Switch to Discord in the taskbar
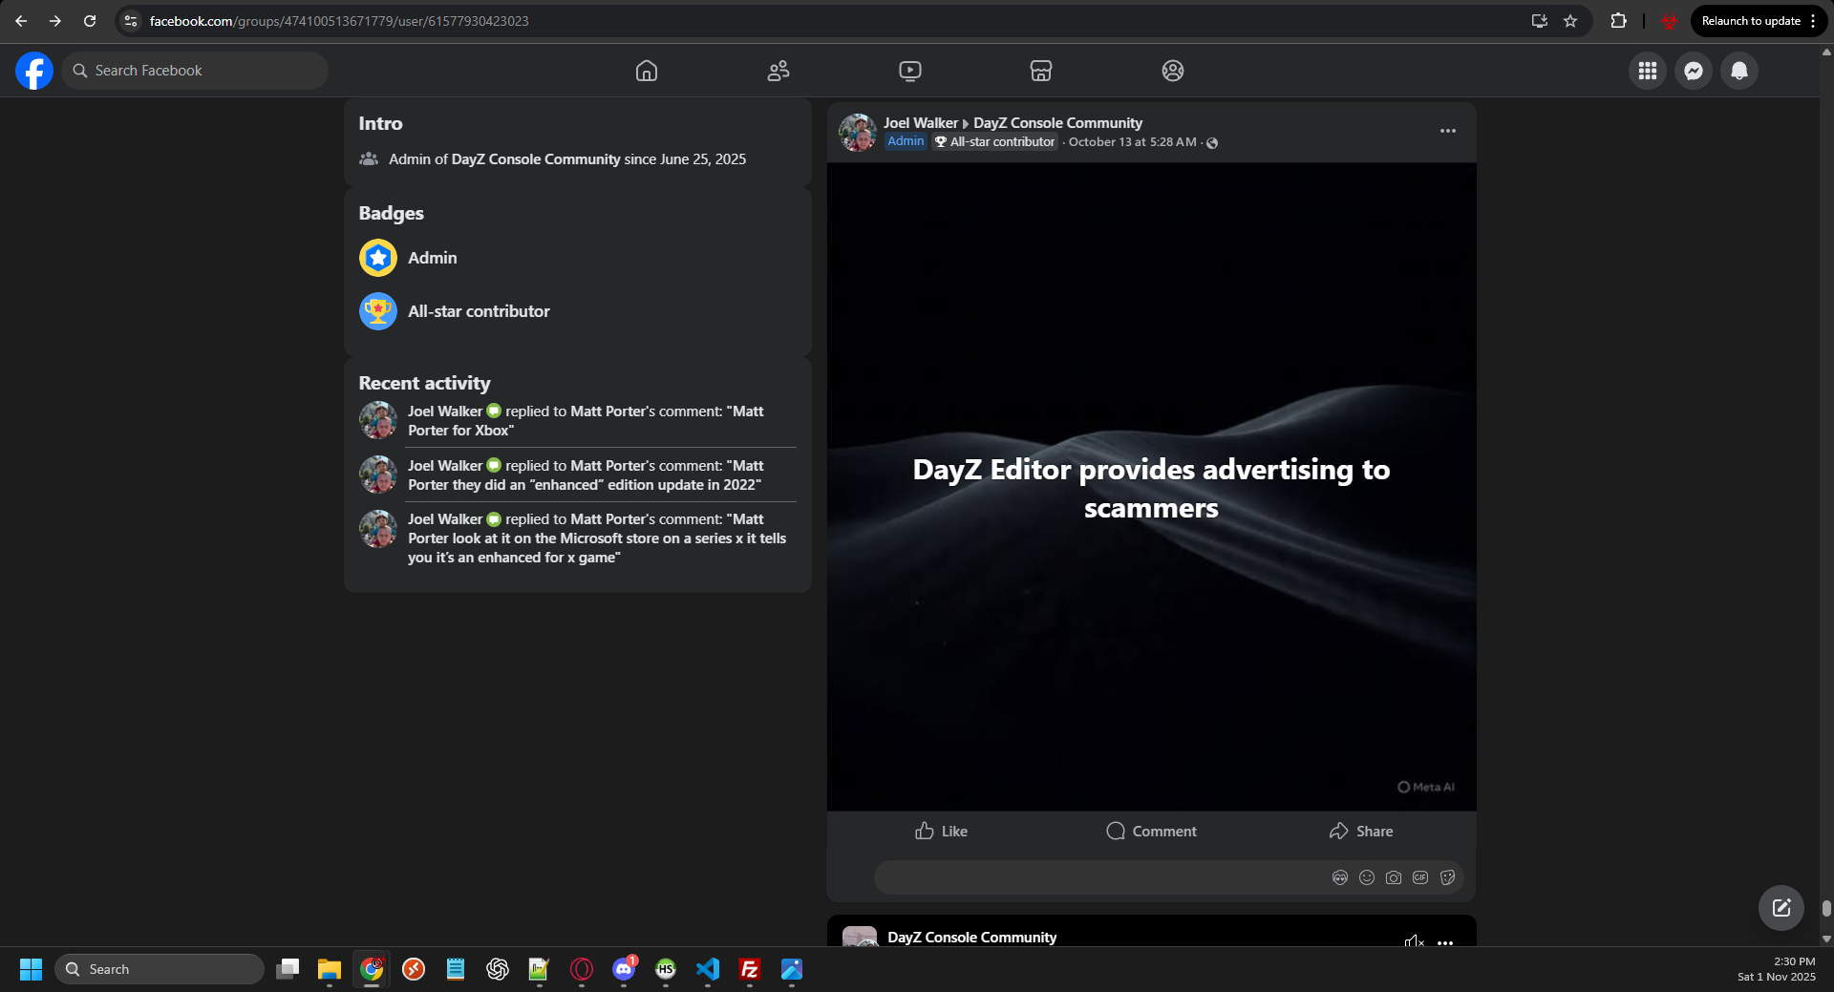The width and height of the screenshot is (1834, 992). 624,969
